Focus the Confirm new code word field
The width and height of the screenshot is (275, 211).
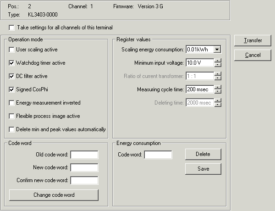[x=84, y=180]
